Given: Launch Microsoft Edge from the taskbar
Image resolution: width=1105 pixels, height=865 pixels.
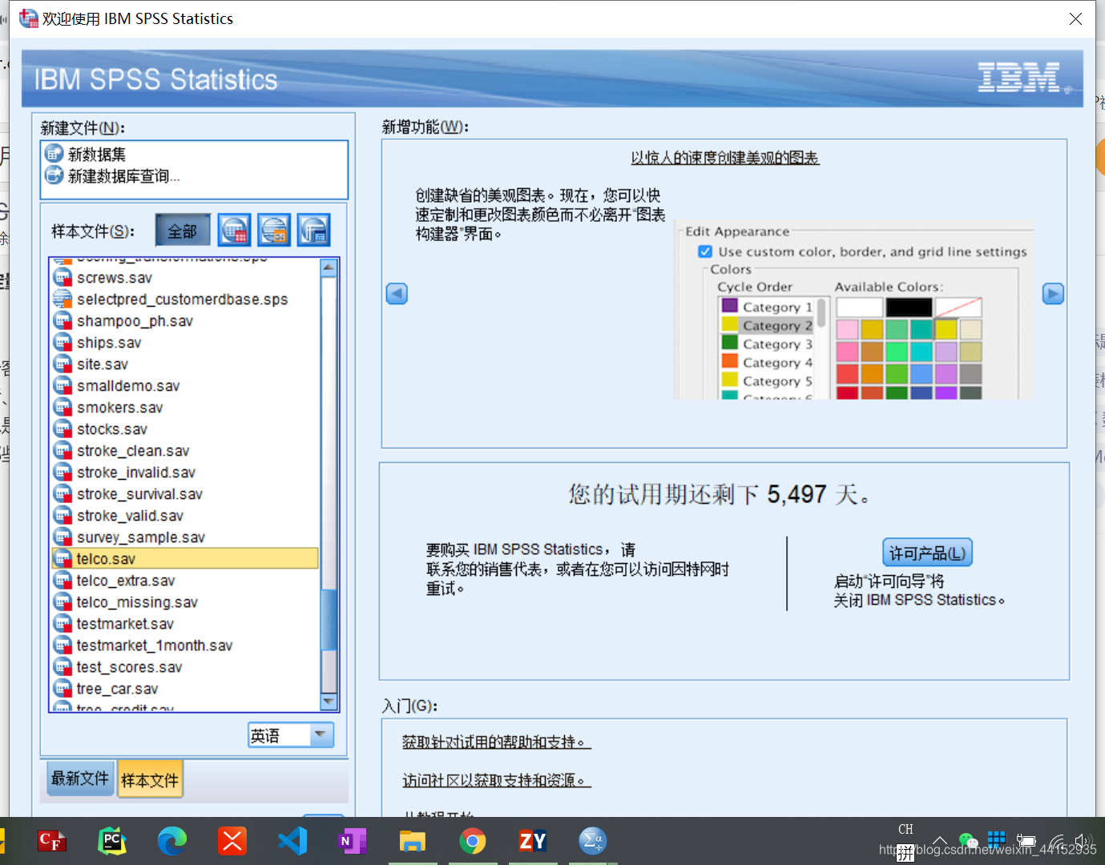Looking at the screenshot, I should tap(172, 841).
